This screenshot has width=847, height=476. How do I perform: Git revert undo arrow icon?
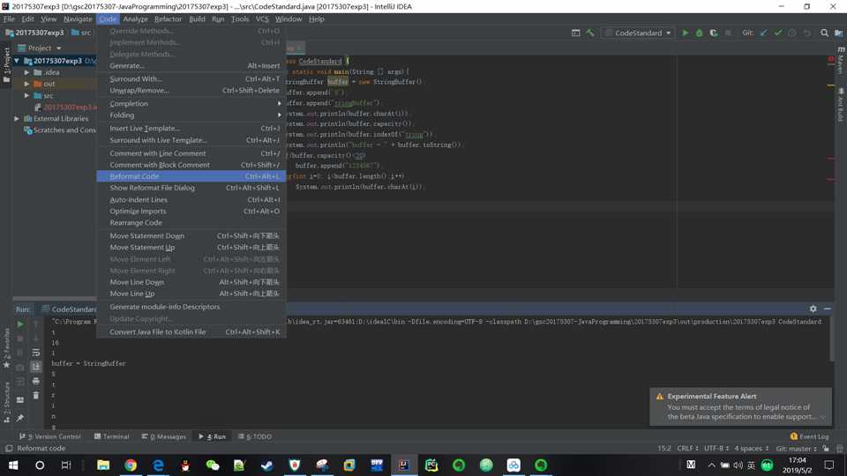[x=806, y=33]
